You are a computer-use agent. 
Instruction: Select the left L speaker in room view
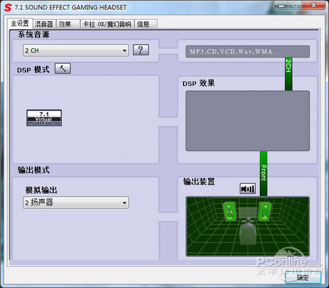point(230,212)
